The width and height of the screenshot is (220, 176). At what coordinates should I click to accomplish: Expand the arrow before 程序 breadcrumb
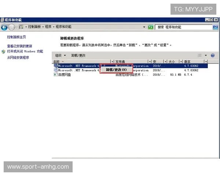[43, 27]
